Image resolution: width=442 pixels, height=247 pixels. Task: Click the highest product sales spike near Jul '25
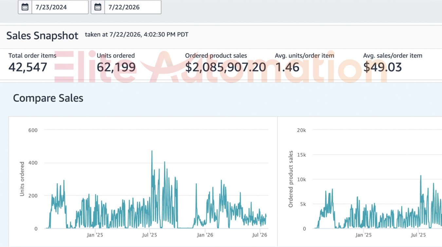pos(421,176)
